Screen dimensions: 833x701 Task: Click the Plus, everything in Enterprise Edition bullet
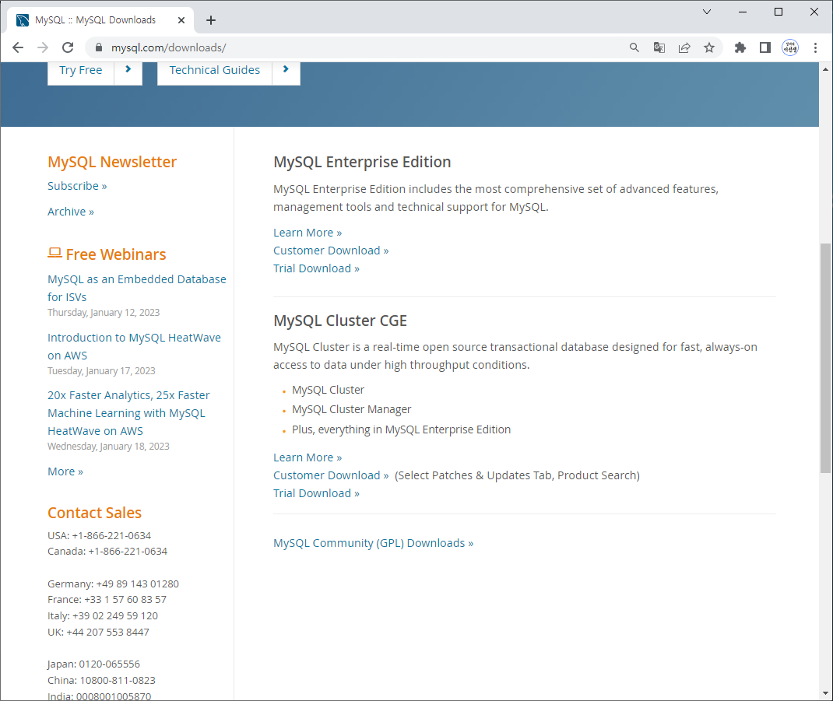pyautogui.click(x=401, y=429)
